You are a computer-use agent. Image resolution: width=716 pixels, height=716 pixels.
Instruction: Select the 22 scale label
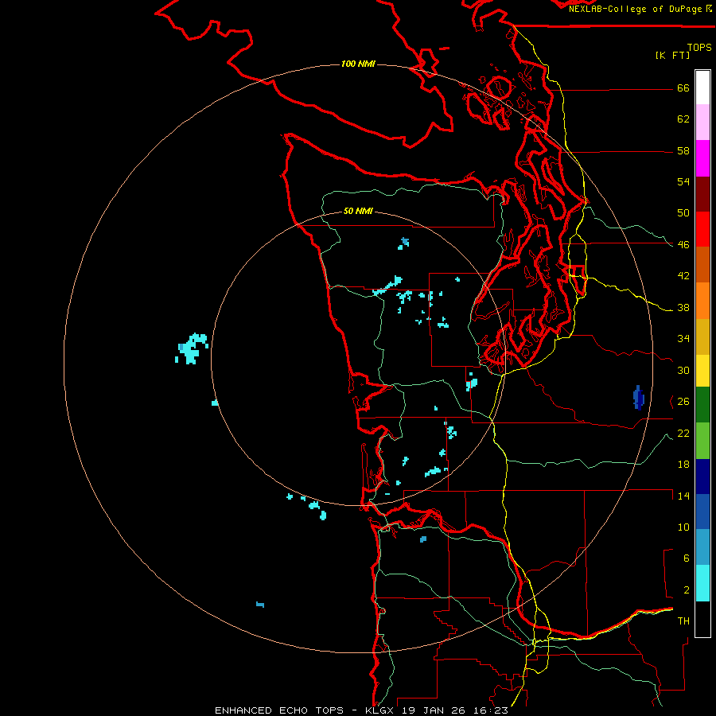click(x=683, y=434)
